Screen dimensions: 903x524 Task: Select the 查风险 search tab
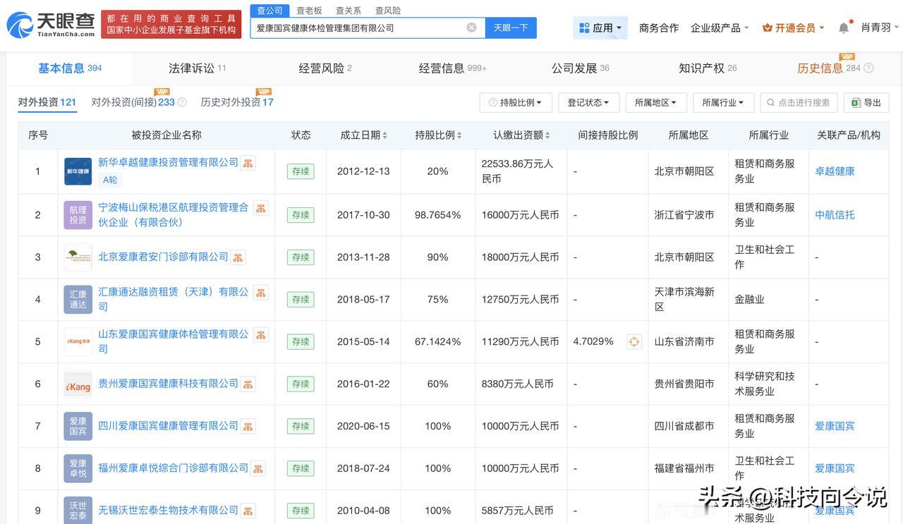tap(388, 11)
